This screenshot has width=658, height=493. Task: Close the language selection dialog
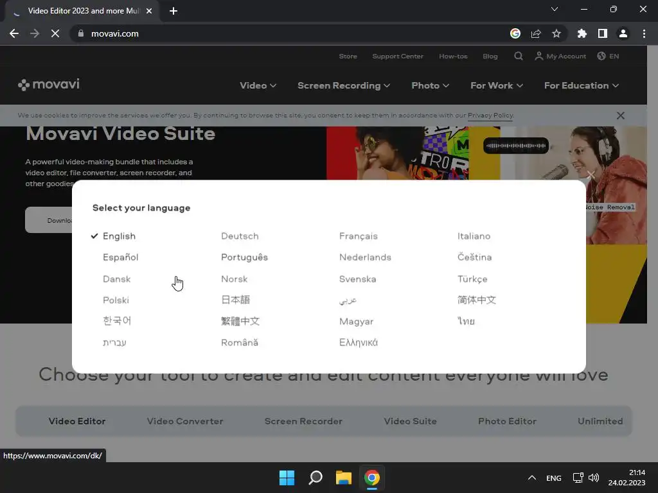tap(591, 175)
